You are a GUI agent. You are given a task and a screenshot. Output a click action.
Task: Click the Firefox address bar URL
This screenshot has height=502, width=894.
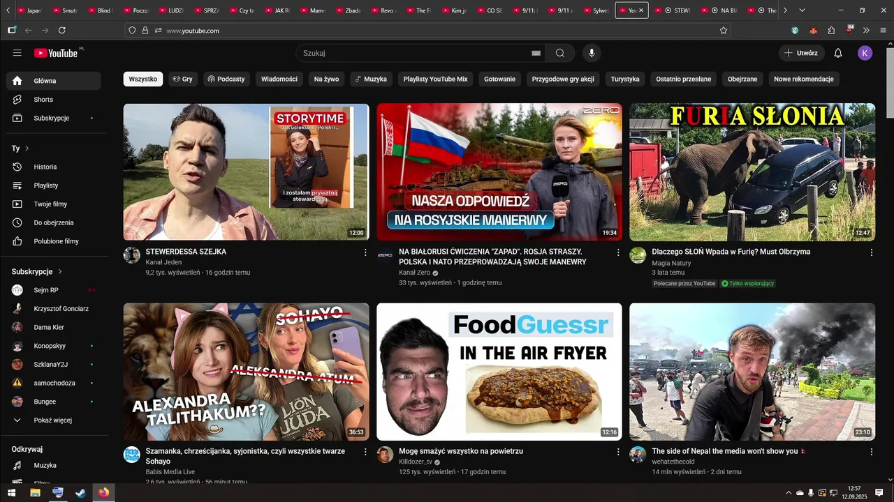click(x=193, y=31)
